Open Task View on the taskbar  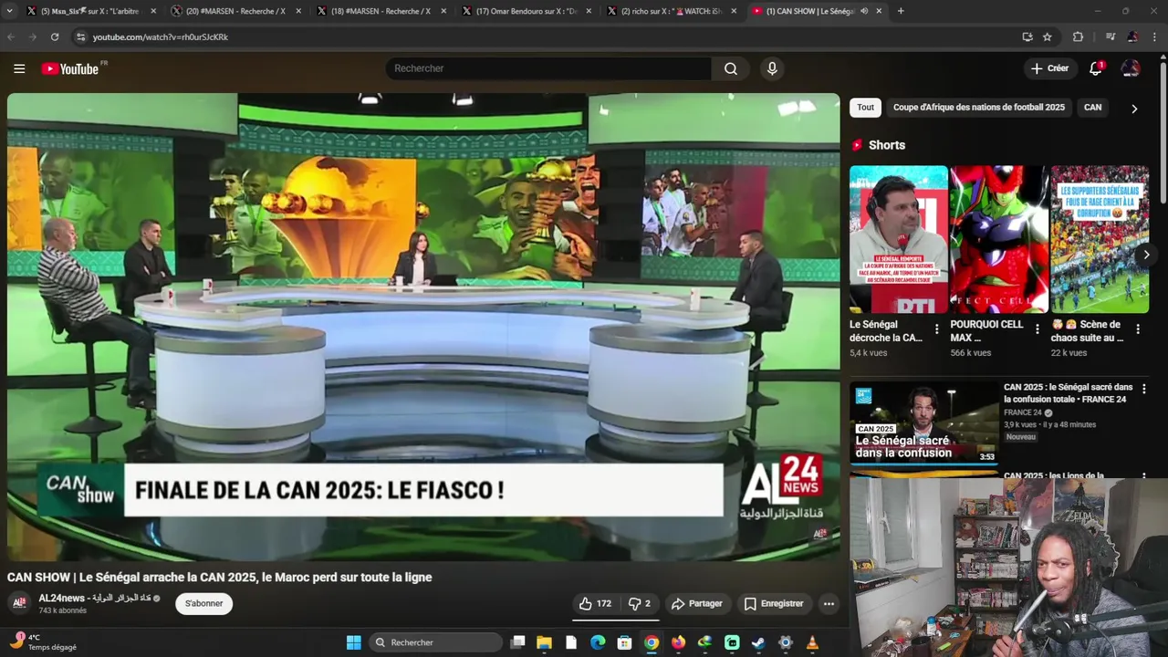click(x=517, y=642)
